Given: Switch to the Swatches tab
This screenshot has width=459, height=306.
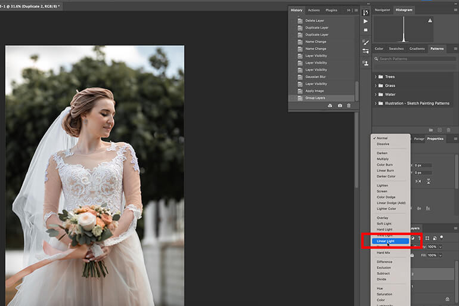Looking at the screenshot, I should [396, 48].
